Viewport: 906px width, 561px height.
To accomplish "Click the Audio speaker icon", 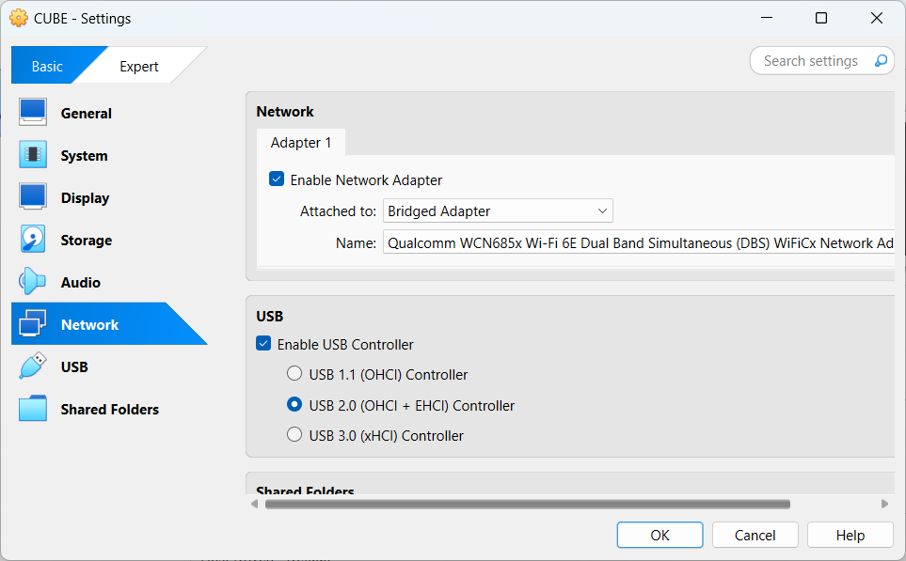I will pos(33,282).
